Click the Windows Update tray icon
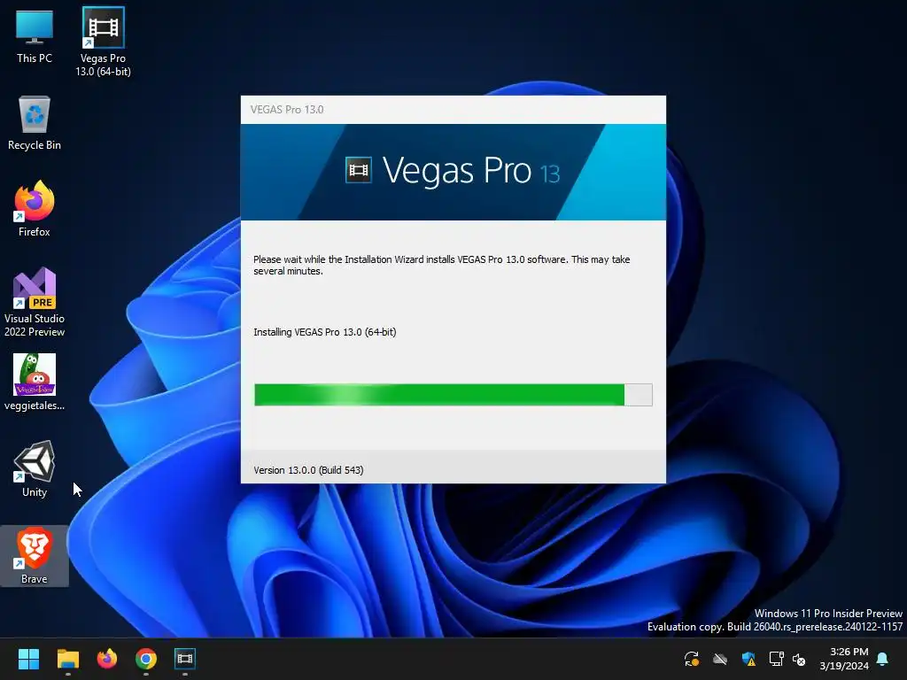The width and height of the screenshot is (907, 680). click(691, 659)
